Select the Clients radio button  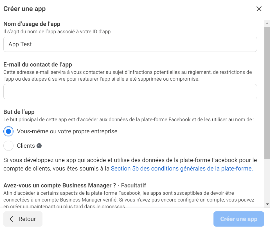[8, 146]
